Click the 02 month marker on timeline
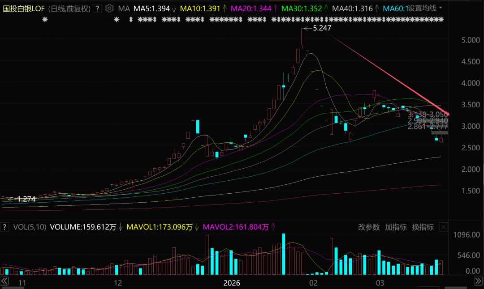 pyautogui.click(x=313, y=283)
